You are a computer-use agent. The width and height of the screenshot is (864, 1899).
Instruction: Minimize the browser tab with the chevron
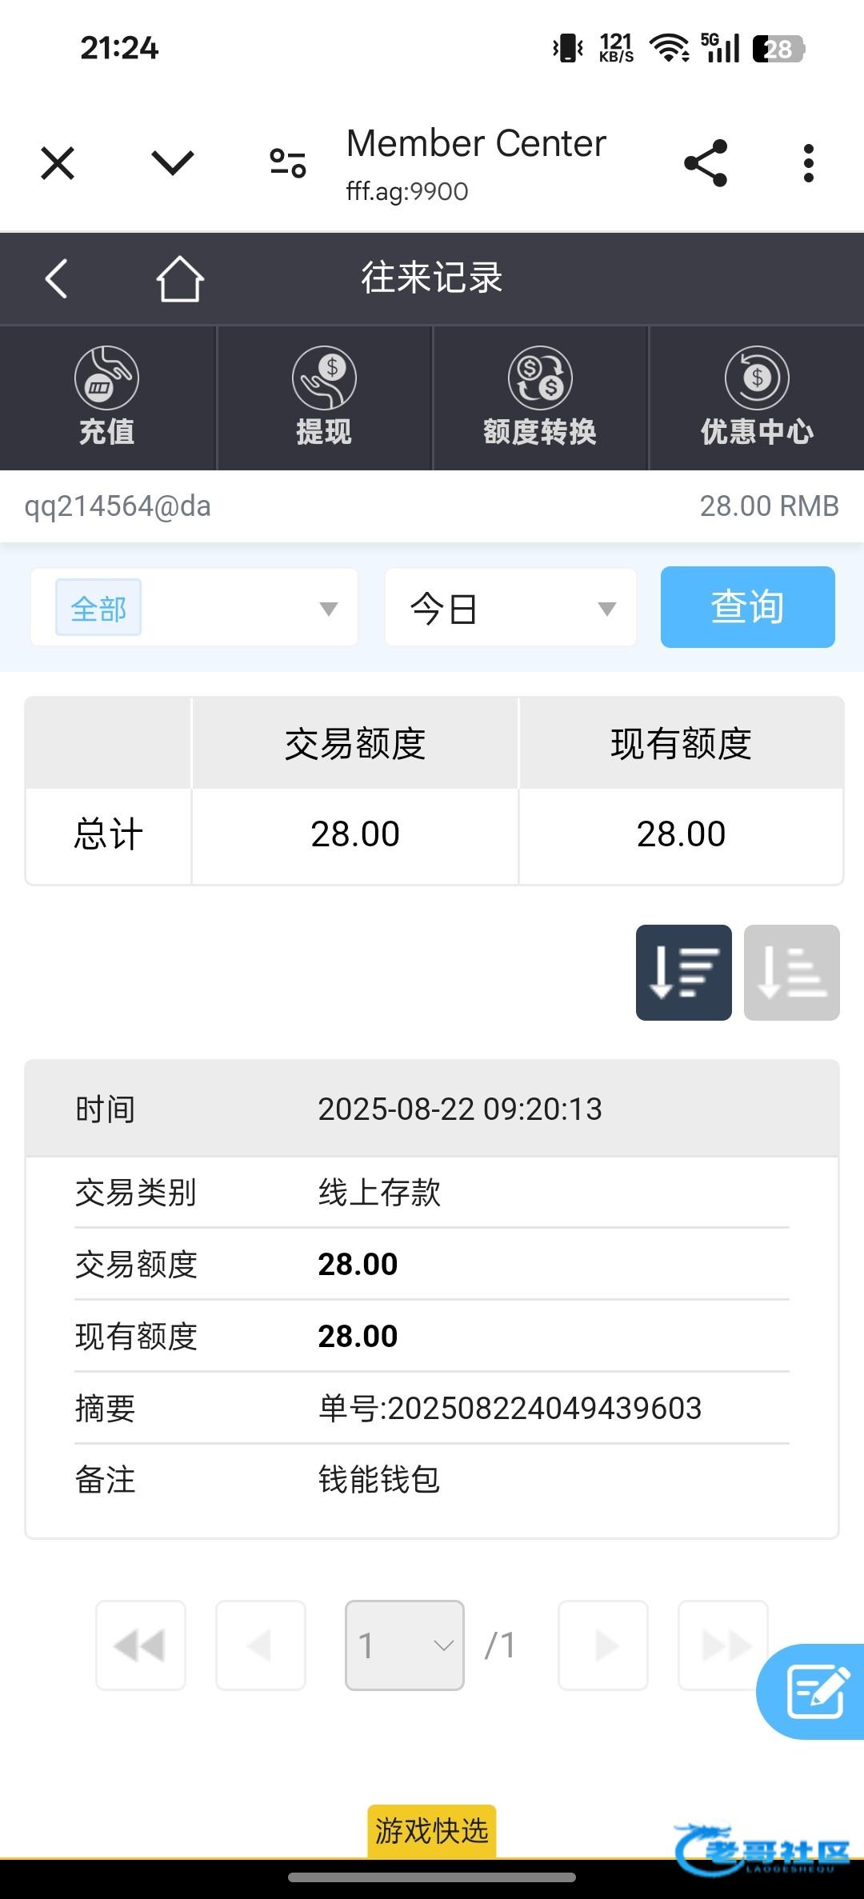click(x=173, y=163)
